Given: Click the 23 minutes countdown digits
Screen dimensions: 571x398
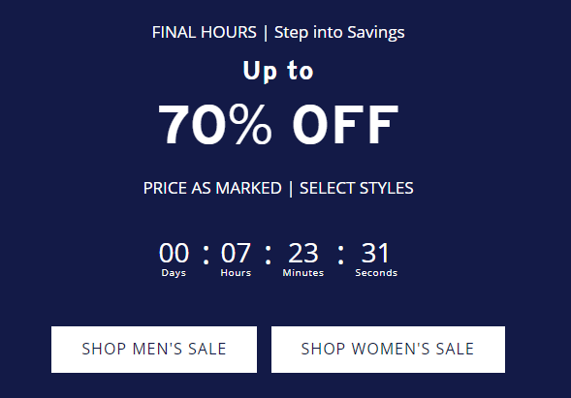Looking at the screenshot, I should point(303,253).
